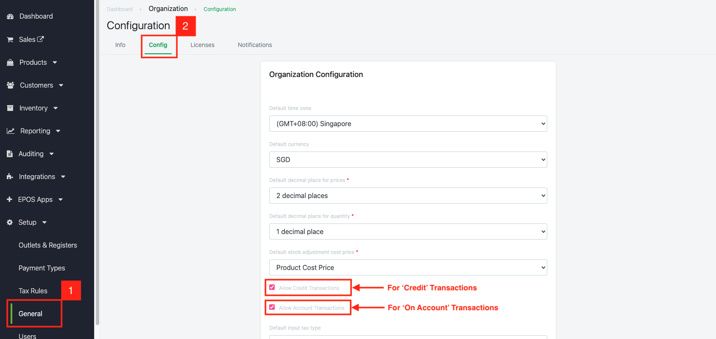The width and height of the screenshot is (716, 339).
Task: Click the Setup gear icon
Action: coord(10,222)
